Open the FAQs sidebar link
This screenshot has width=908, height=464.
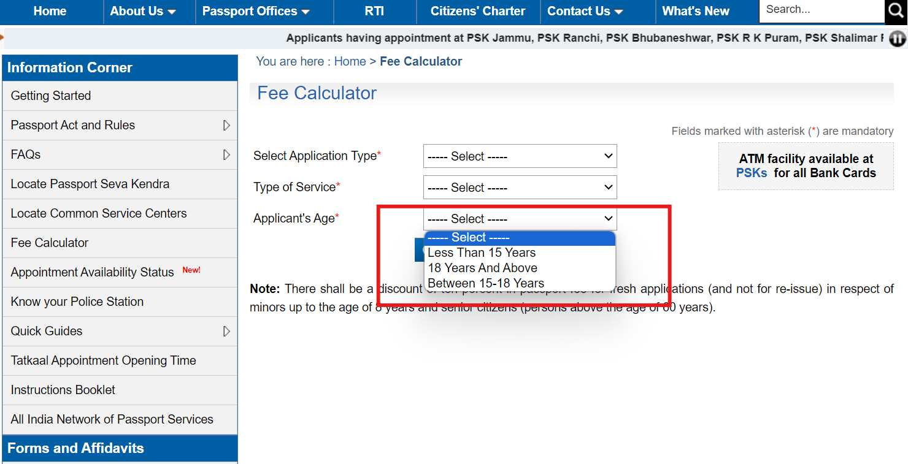(x=26, y=154)
